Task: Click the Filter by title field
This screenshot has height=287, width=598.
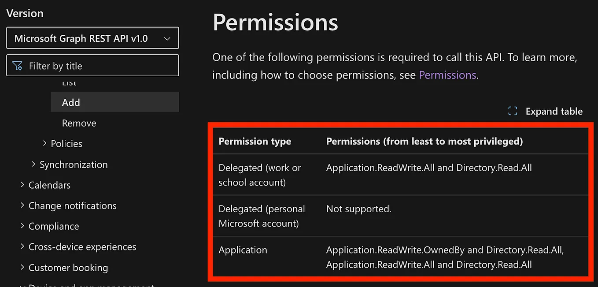Action: 92,65
